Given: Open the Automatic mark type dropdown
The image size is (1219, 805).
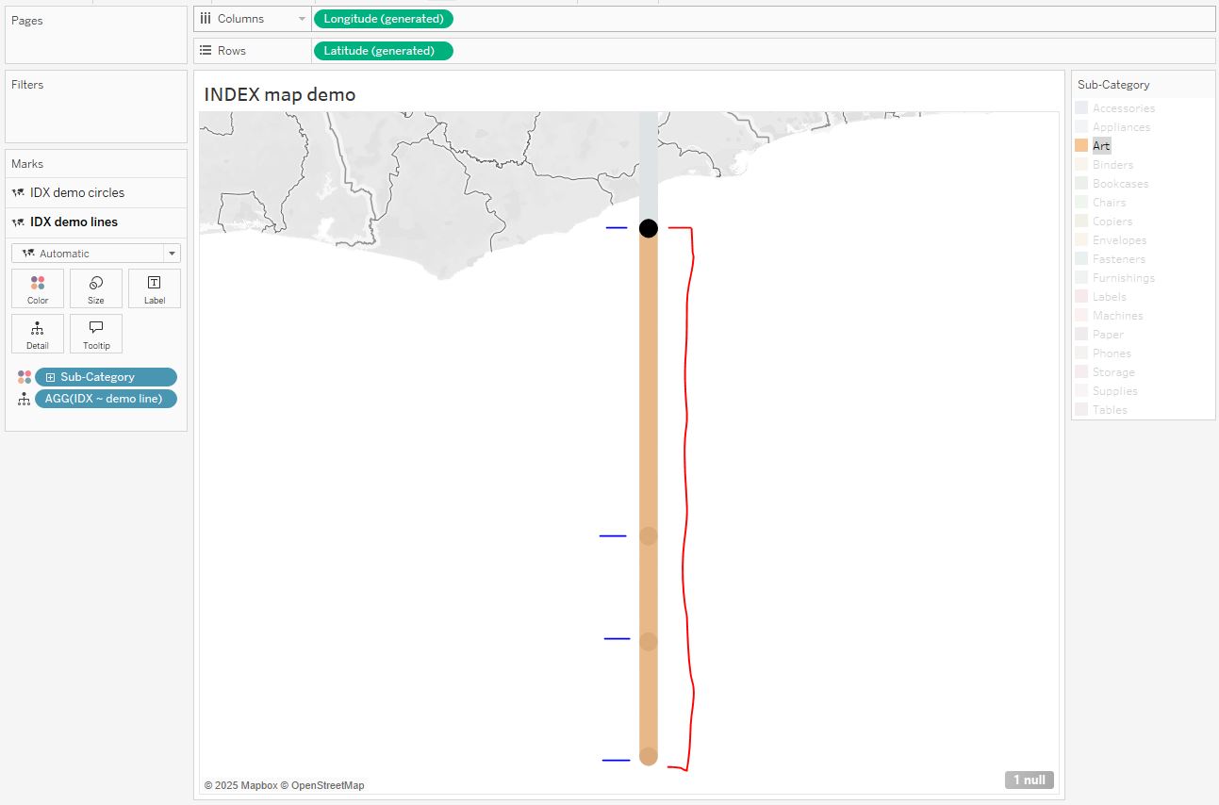Looking at the screenshot, I should 171,254.
